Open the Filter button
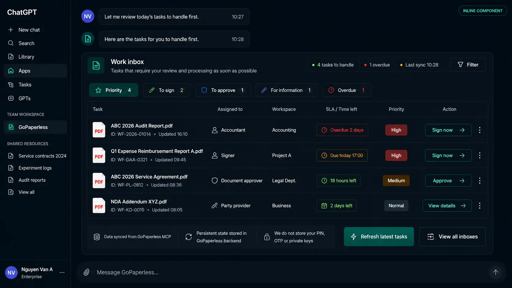The image size is (512, 288). 468,65
